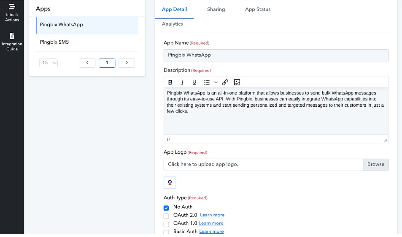Click inside the description text area
Image resolution: width=402 pixels, height=237 pixels.
click(x=276, y=111)
